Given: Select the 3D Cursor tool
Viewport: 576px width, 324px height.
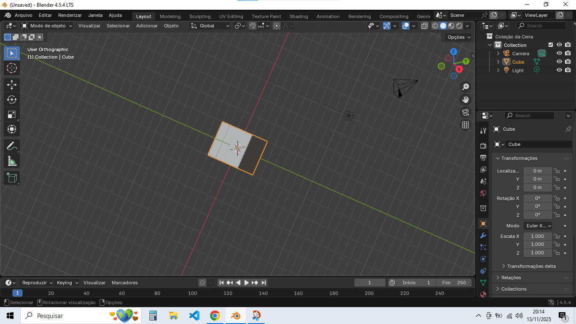Looking at the screenshot, I should pyautogui.click(x=12, y=68).
